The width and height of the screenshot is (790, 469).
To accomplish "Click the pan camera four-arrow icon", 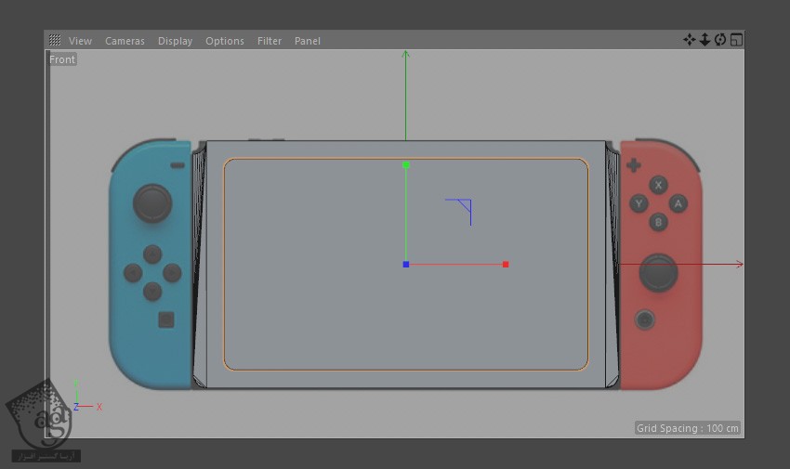I will pos(690,40).
